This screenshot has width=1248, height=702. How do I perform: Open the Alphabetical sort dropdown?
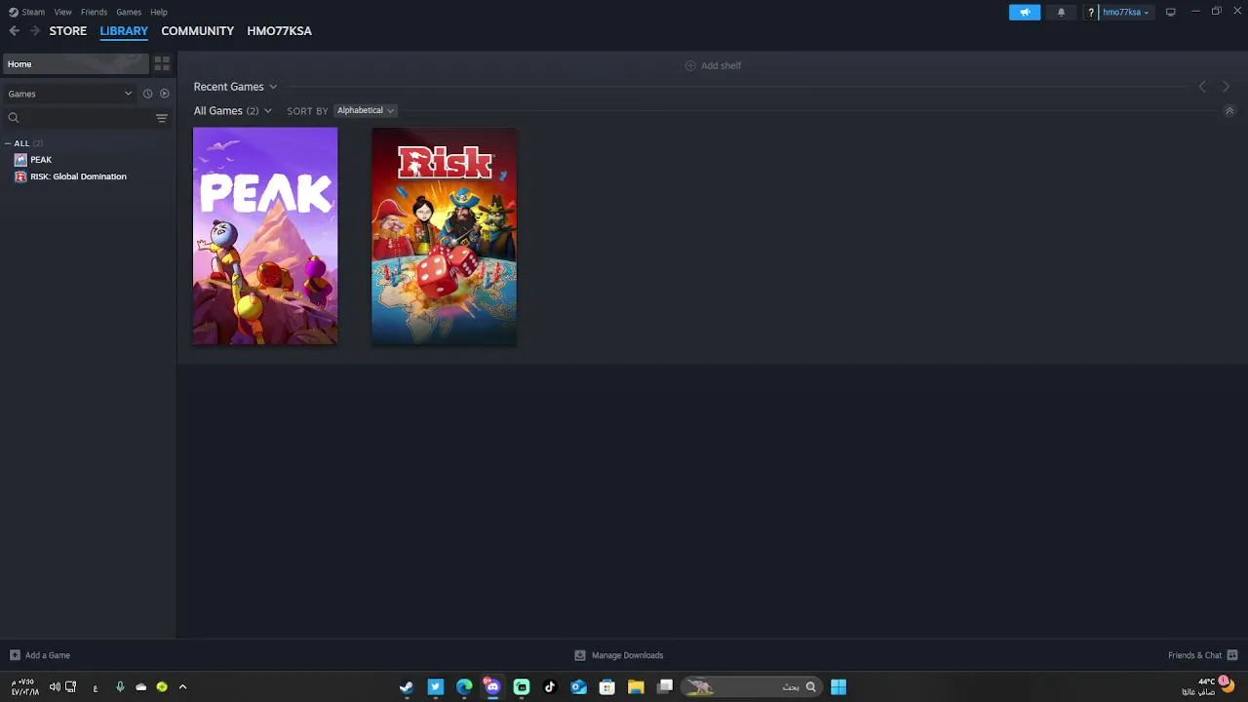tap(366, 111)
